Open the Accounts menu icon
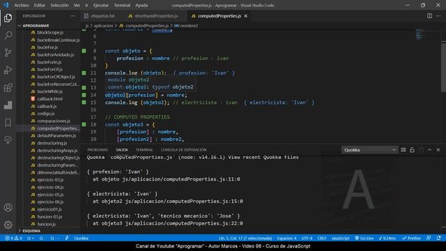 click(x=8, y=208)
